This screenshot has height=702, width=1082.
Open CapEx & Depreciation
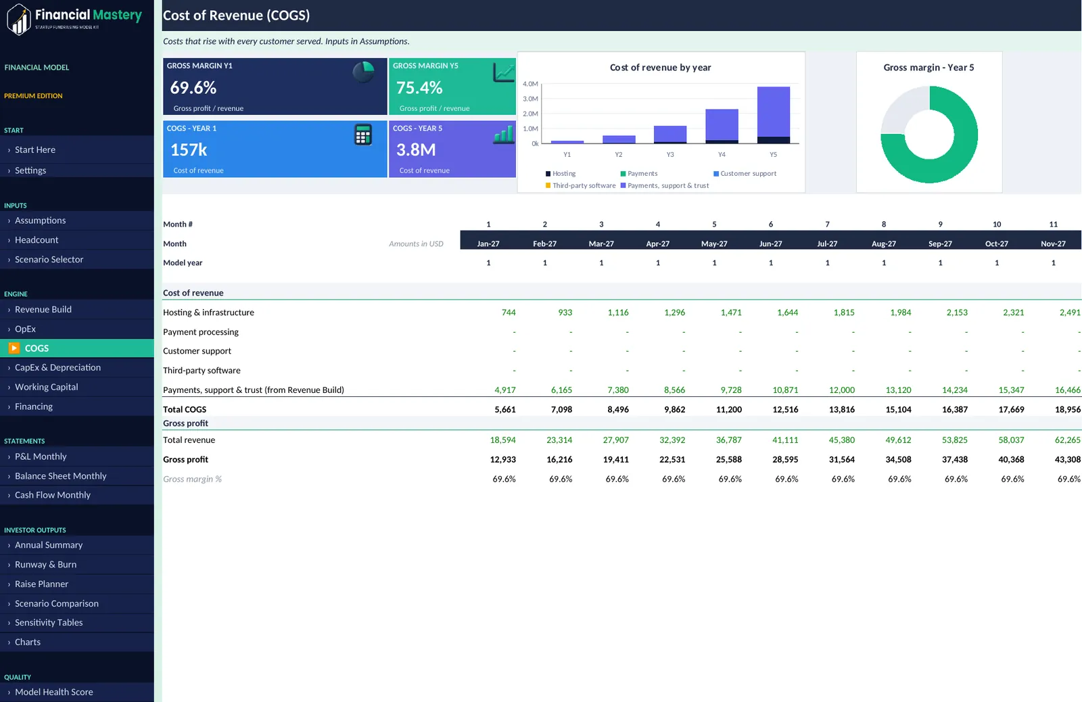coord(77,368)
